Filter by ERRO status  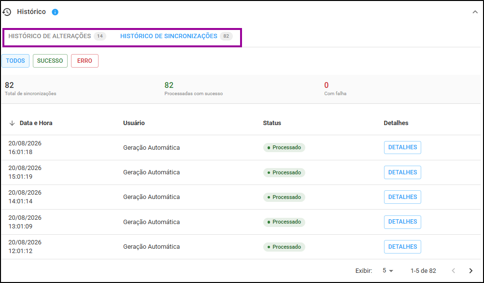pos(85,61)
